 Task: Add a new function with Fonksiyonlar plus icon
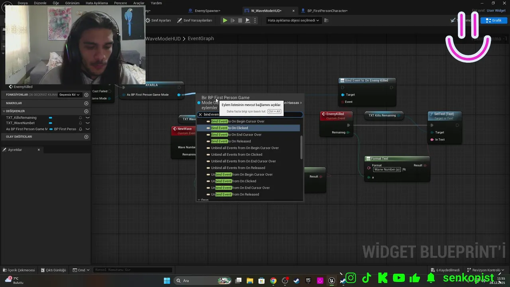click(86, 95)
